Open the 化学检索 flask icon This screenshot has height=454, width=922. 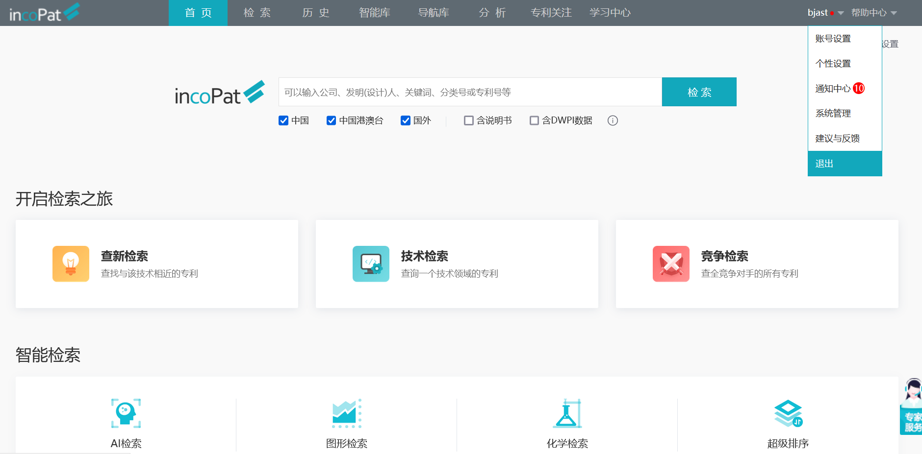(567, 413)
